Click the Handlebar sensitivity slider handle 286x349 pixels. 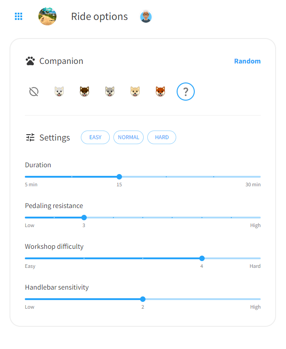(x=143, y=299)
